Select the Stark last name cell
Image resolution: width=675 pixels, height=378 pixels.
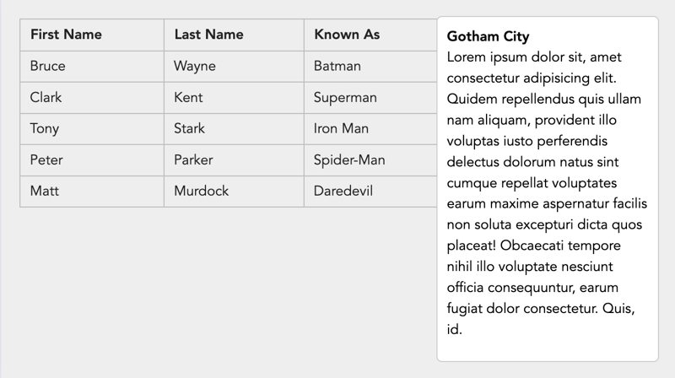(x=234, y=129)
